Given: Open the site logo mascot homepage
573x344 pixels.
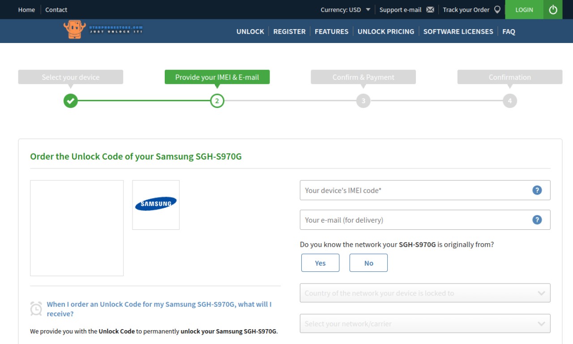Looking at the screenshot, I should [74, 29].
